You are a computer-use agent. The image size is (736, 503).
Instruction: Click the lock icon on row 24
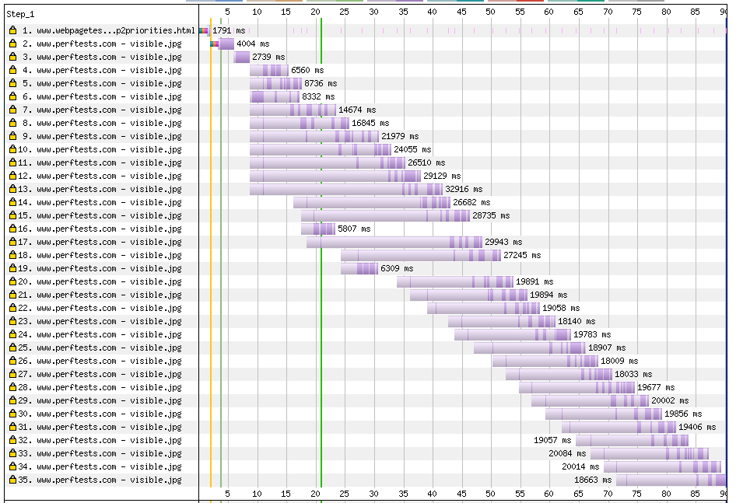tap(12, 334)
